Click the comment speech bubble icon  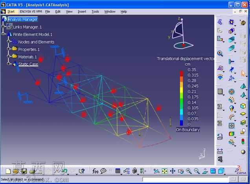(103, 171)
